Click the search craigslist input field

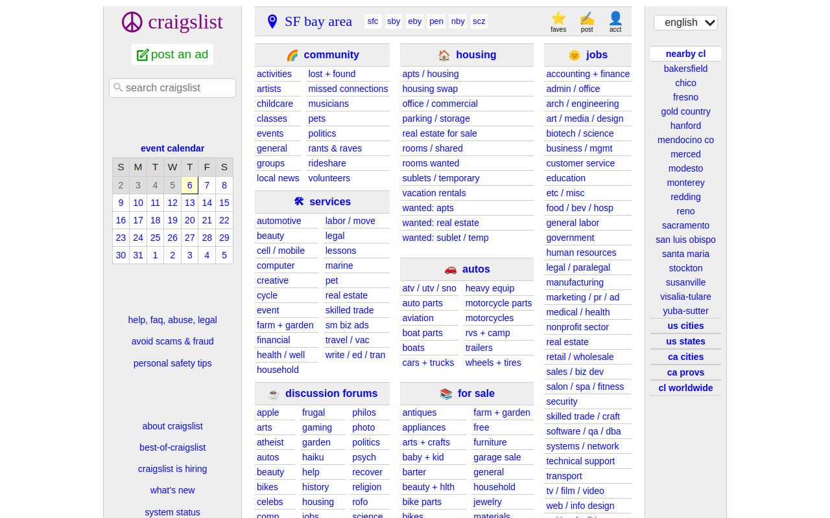[x=172, y=88]
